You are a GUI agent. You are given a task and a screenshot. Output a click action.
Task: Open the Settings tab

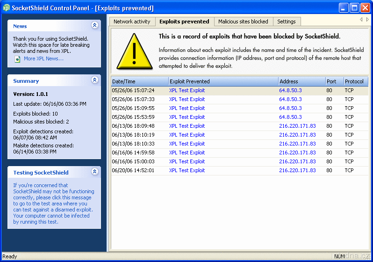286,22
